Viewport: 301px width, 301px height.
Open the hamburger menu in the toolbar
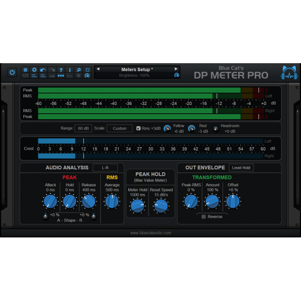pos(25,70)
